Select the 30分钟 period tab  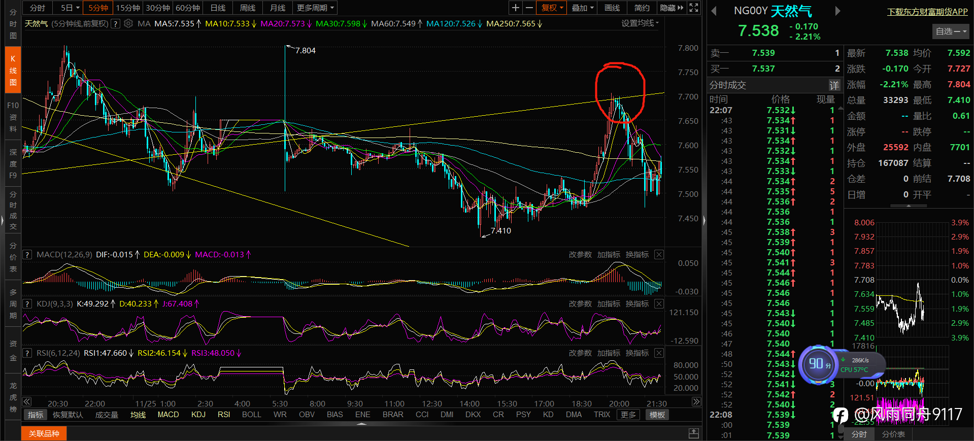point(158,8)
